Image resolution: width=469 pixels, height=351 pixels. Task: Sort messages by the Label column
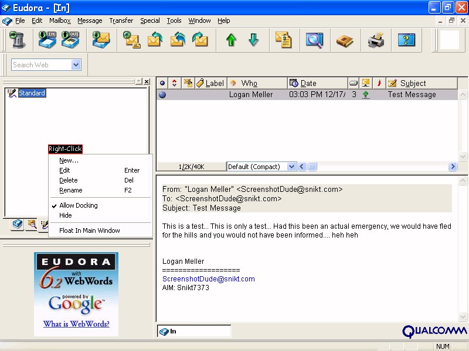211,83
